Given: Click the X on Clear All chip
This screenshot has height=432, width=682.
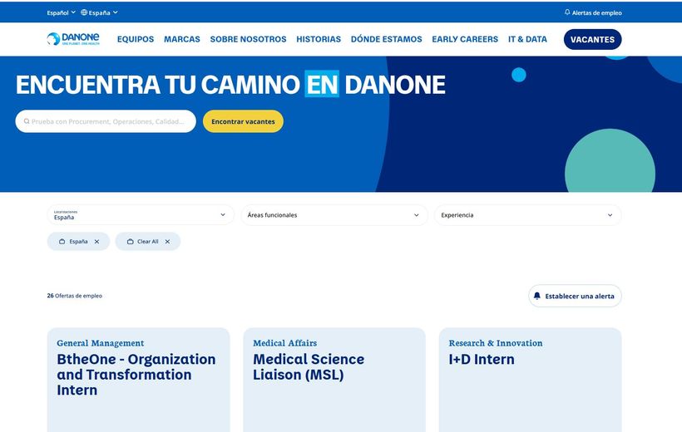Looking at the screenshot, I should 167,242.
